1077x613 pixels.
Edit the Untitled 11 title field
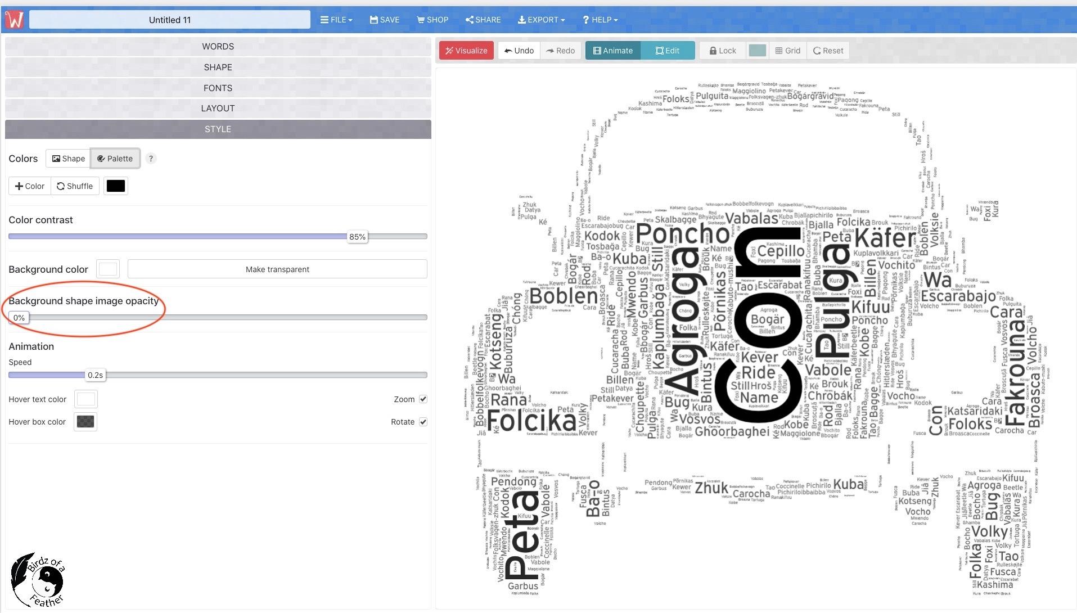(170, 20)
